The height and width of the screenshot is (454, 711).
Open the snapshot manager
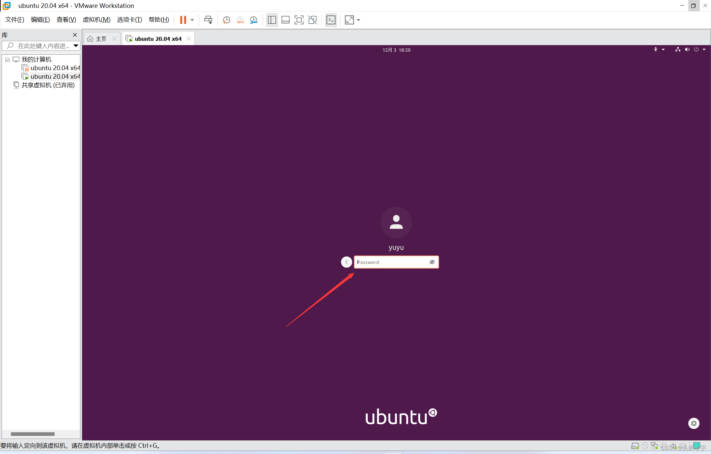[x=253, y=20]
